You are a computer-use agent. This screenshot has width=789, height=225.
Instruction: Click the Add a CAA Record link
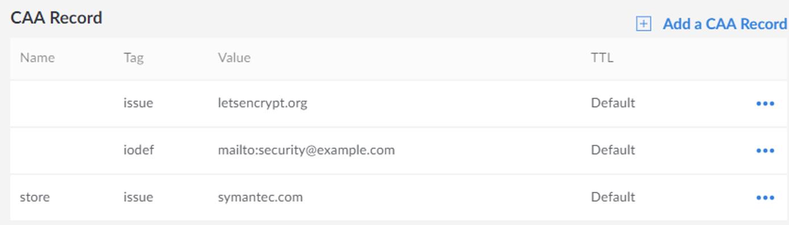tap(725, 24)
